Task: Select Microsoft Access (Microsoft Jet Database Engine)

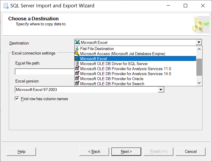Action: (135, 54)
